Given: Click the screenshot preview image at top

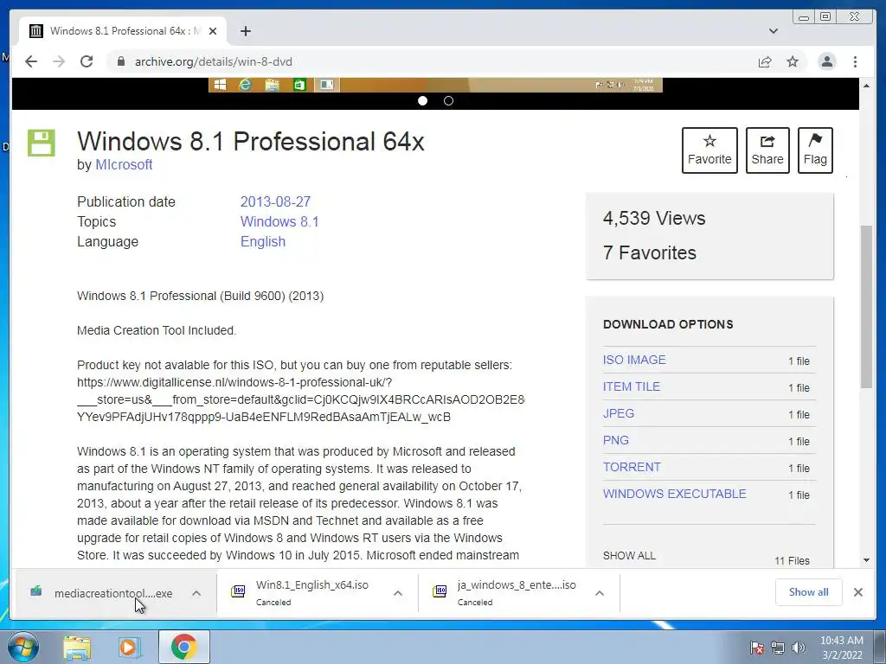Looking at the screenshot, I should coord(435,86).
